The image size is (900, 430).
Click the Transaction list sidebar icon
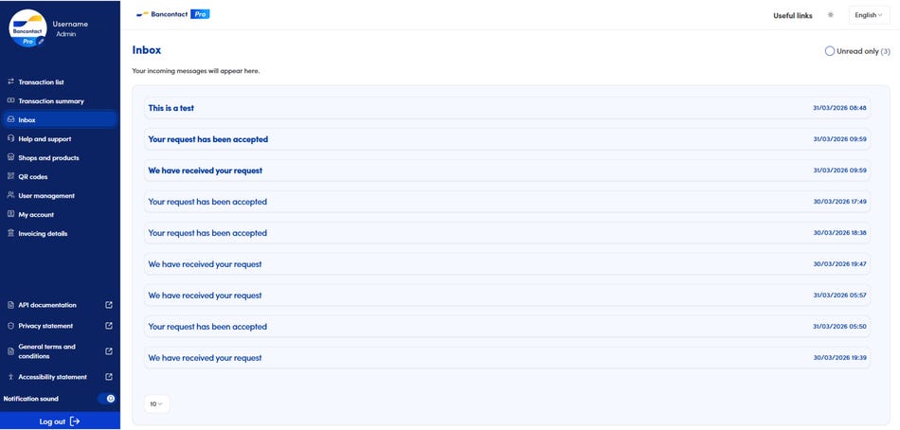pos(10,82)
